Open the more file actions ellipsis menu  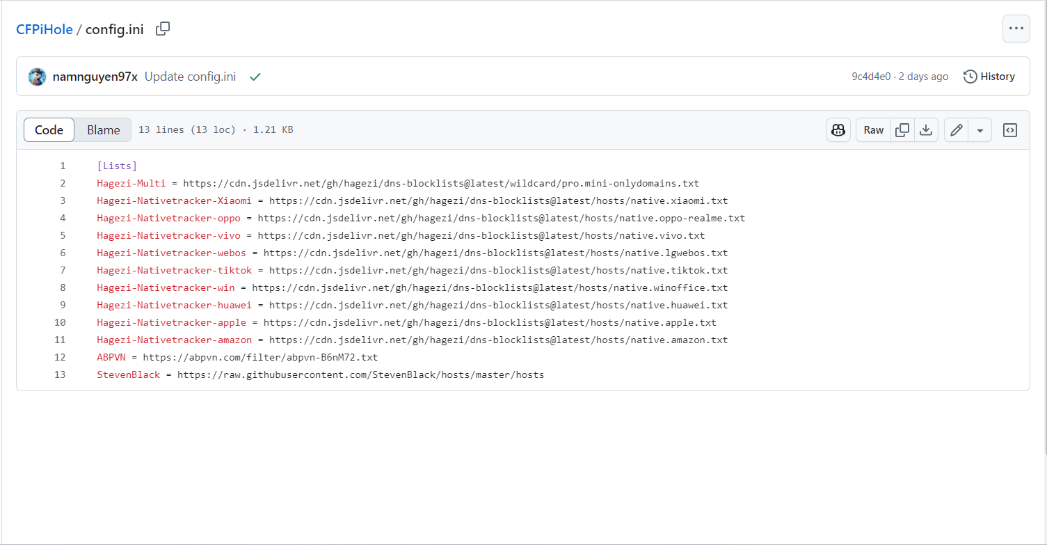(x=1016, y=29)
